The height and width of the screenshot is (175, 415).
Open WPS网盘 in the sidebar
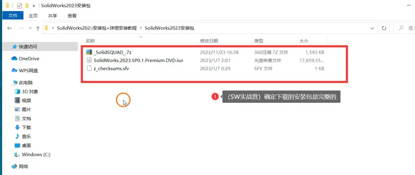tap(25, 70)
